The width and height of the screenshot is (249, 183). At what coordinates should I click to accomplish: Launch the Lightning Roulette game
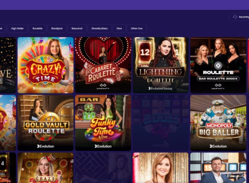pos(161,65)
